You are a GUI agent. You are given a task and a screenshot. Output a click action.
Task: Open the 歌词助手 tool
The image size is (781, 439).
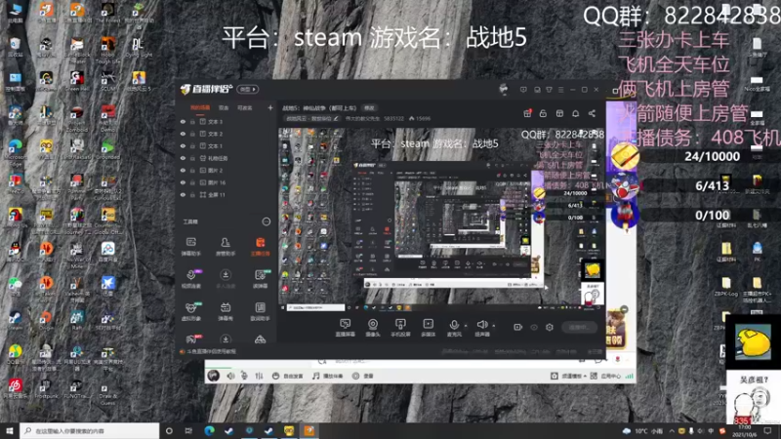coord(260,311)
